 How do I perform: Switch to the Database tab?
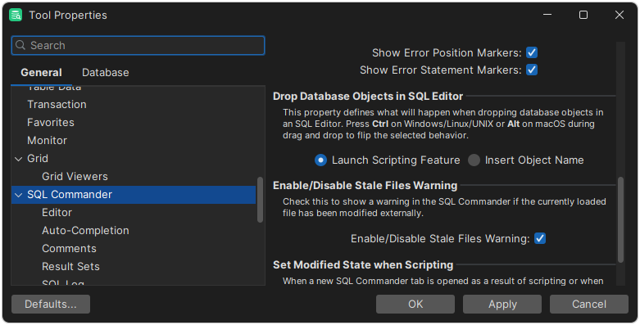coord(106,73)
